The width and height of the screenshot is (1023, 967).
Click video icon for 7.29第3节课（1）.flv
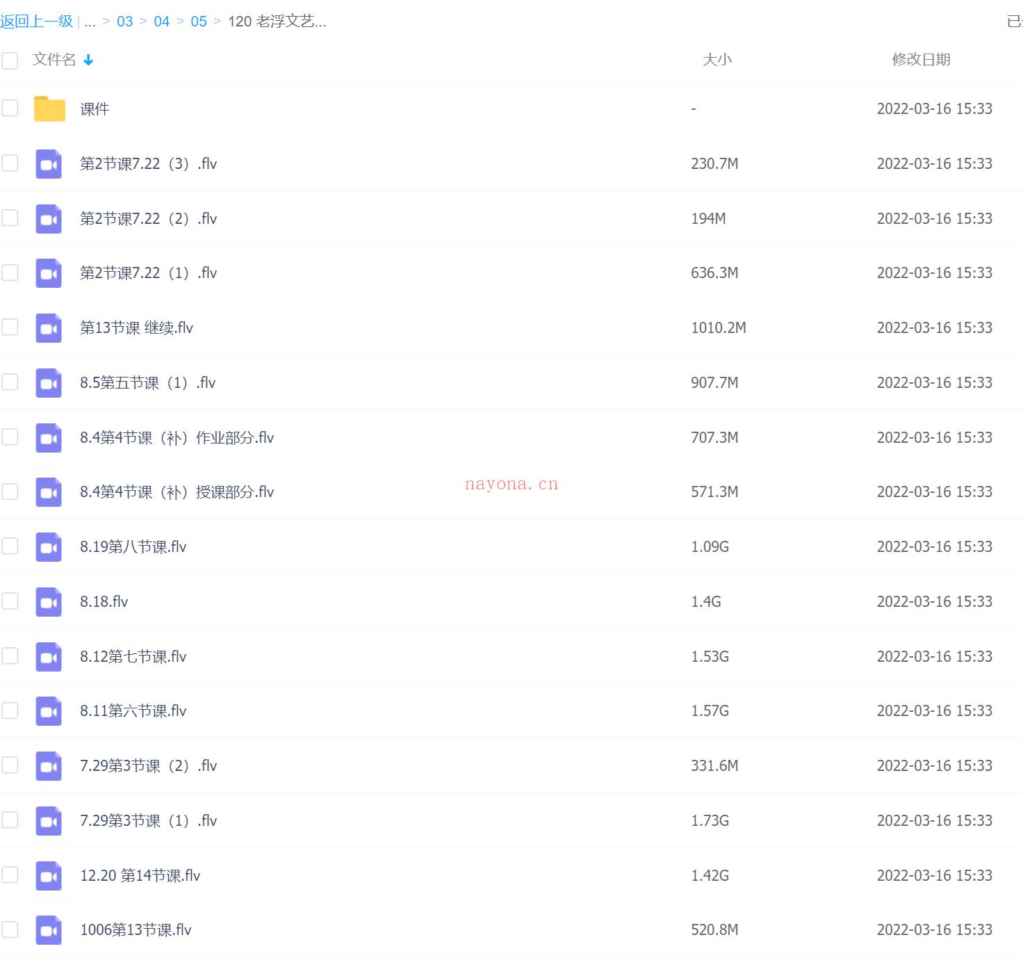tap(49, 821)
